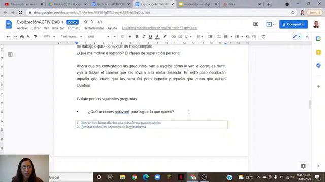
Task: Open the Ver menu
Action: (x=46, y=28)
